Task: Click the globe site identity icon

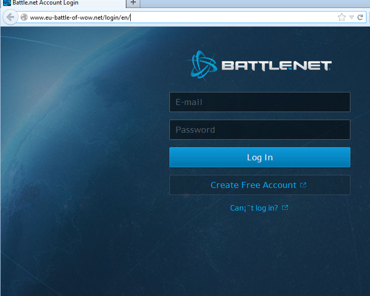Action: point(24,17)
